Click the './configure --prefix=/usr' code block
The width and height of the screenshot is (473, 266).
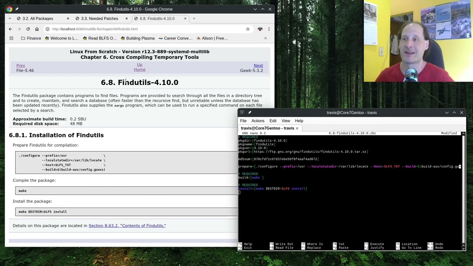(x=126, y=163)
